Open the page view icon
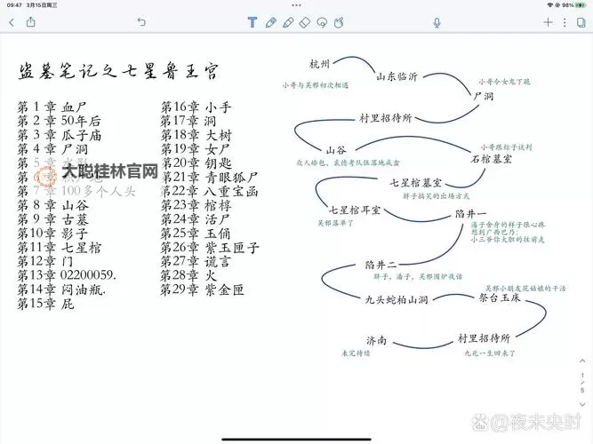This screenshot has height=444, width=593. tap(581, 22)
